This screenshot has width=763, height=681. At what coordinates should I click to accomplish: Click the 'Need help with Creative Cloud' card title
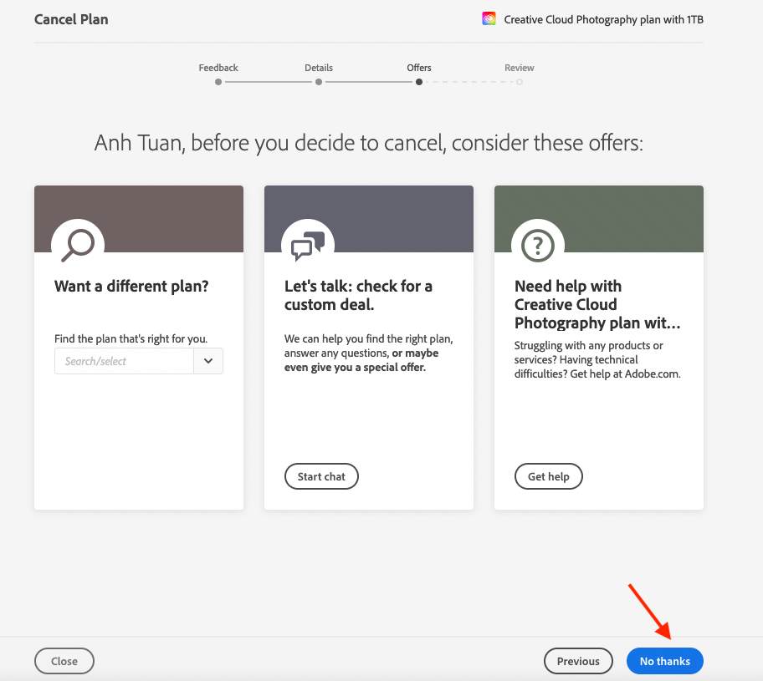597,304
